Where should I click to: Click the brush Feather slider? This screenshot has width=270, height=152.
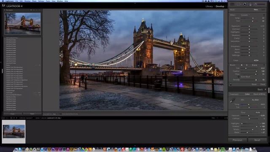click(x=249, y=71)
